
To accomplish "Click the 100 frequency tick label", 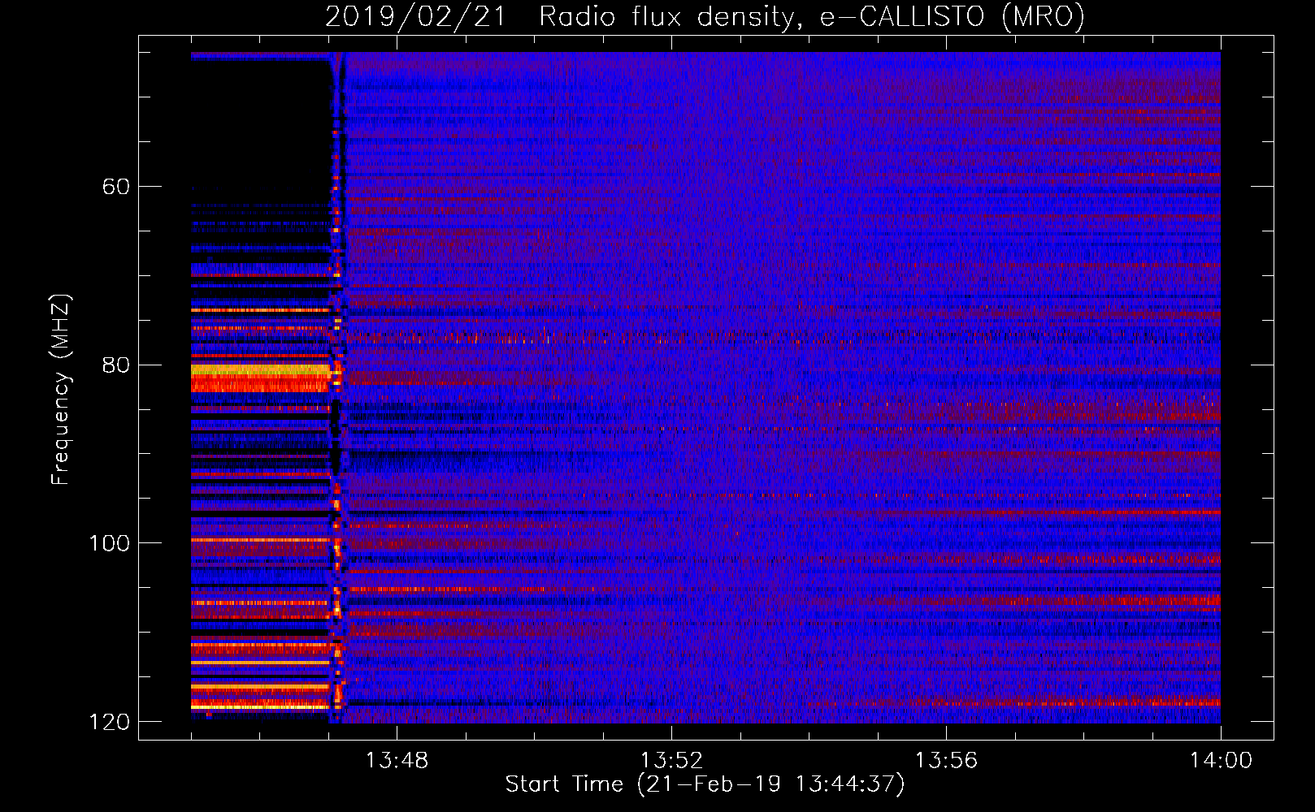I will pos(110,543).
